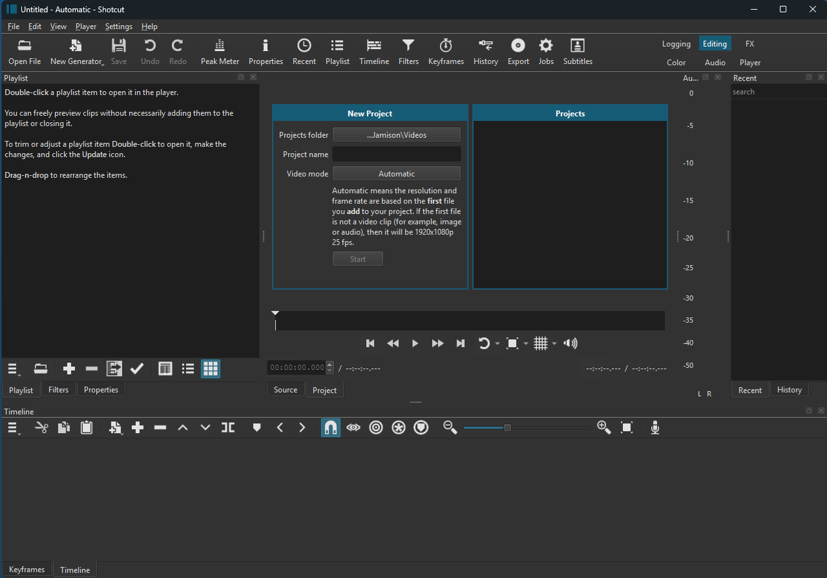827x578 pixels.
Task: Open the Subtitles panel
Action: pyautogui.click(x=578, y=52)
